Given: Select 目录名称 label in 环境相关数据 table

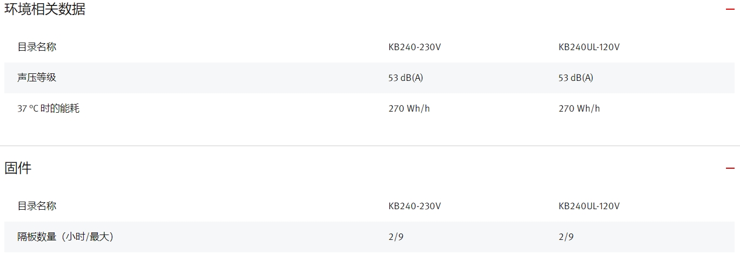Looking at the screenshot, I should pyautogui.click(x=37, y=47).
